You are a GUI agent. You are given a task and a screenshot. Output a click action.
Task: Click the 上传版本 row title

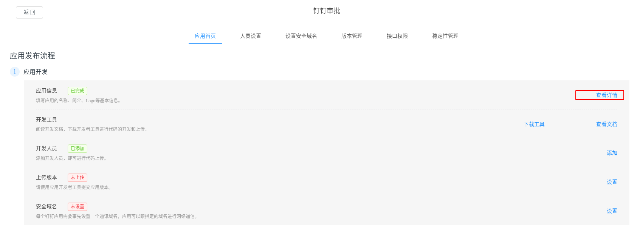click(46, 178)
